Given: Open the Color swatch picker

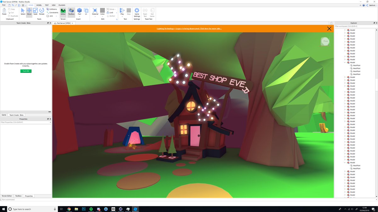Looking at the screenshot, I should pos(102,10).
